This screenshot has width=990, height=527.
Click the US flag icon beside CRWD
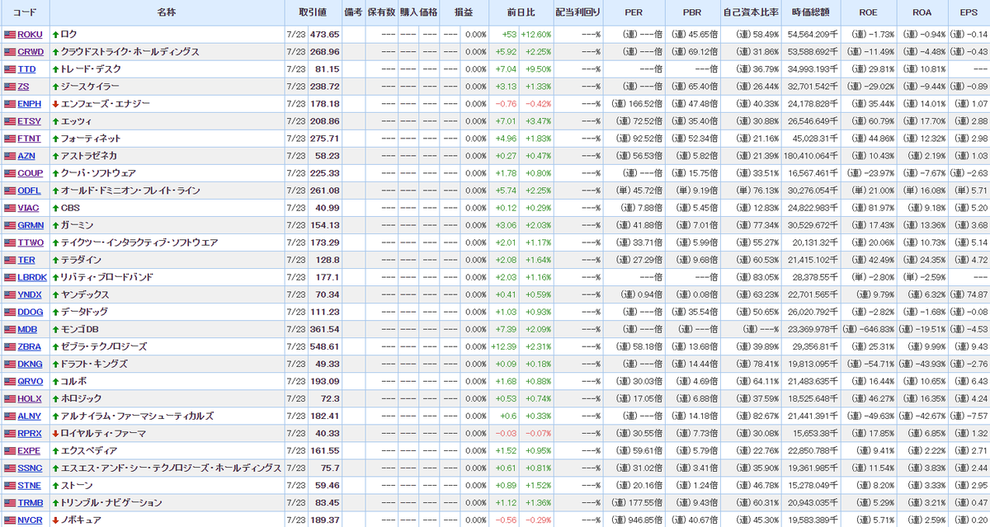pyautogui.click(x=10, y=52)
